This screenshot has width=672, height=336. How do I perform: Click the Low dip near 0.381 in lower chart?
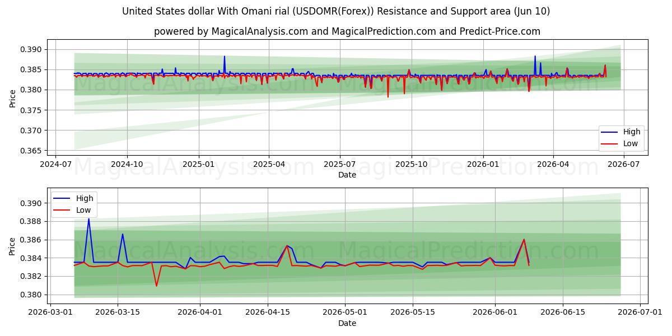[x=156, y=286]
